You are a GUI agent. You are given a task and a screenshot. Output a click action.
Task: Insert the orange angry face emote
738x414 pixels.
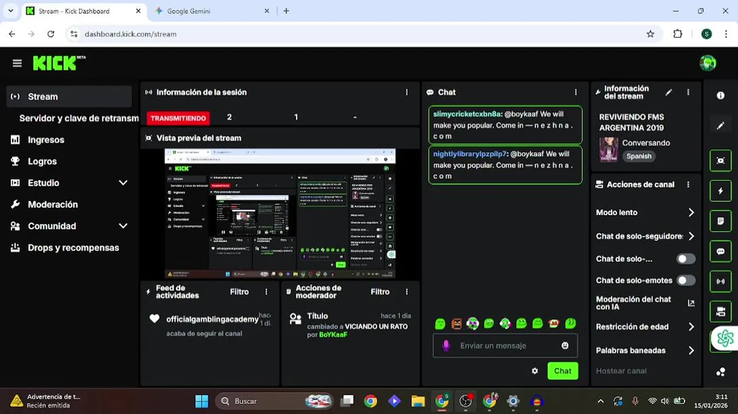click(x=456, y=324)
